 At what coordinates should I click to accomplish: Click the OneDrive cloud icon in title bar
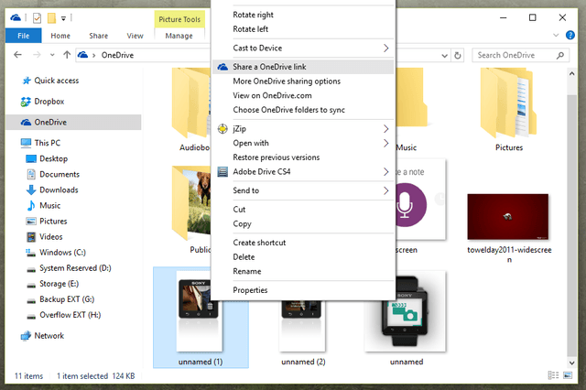click(x=16, y=17)
